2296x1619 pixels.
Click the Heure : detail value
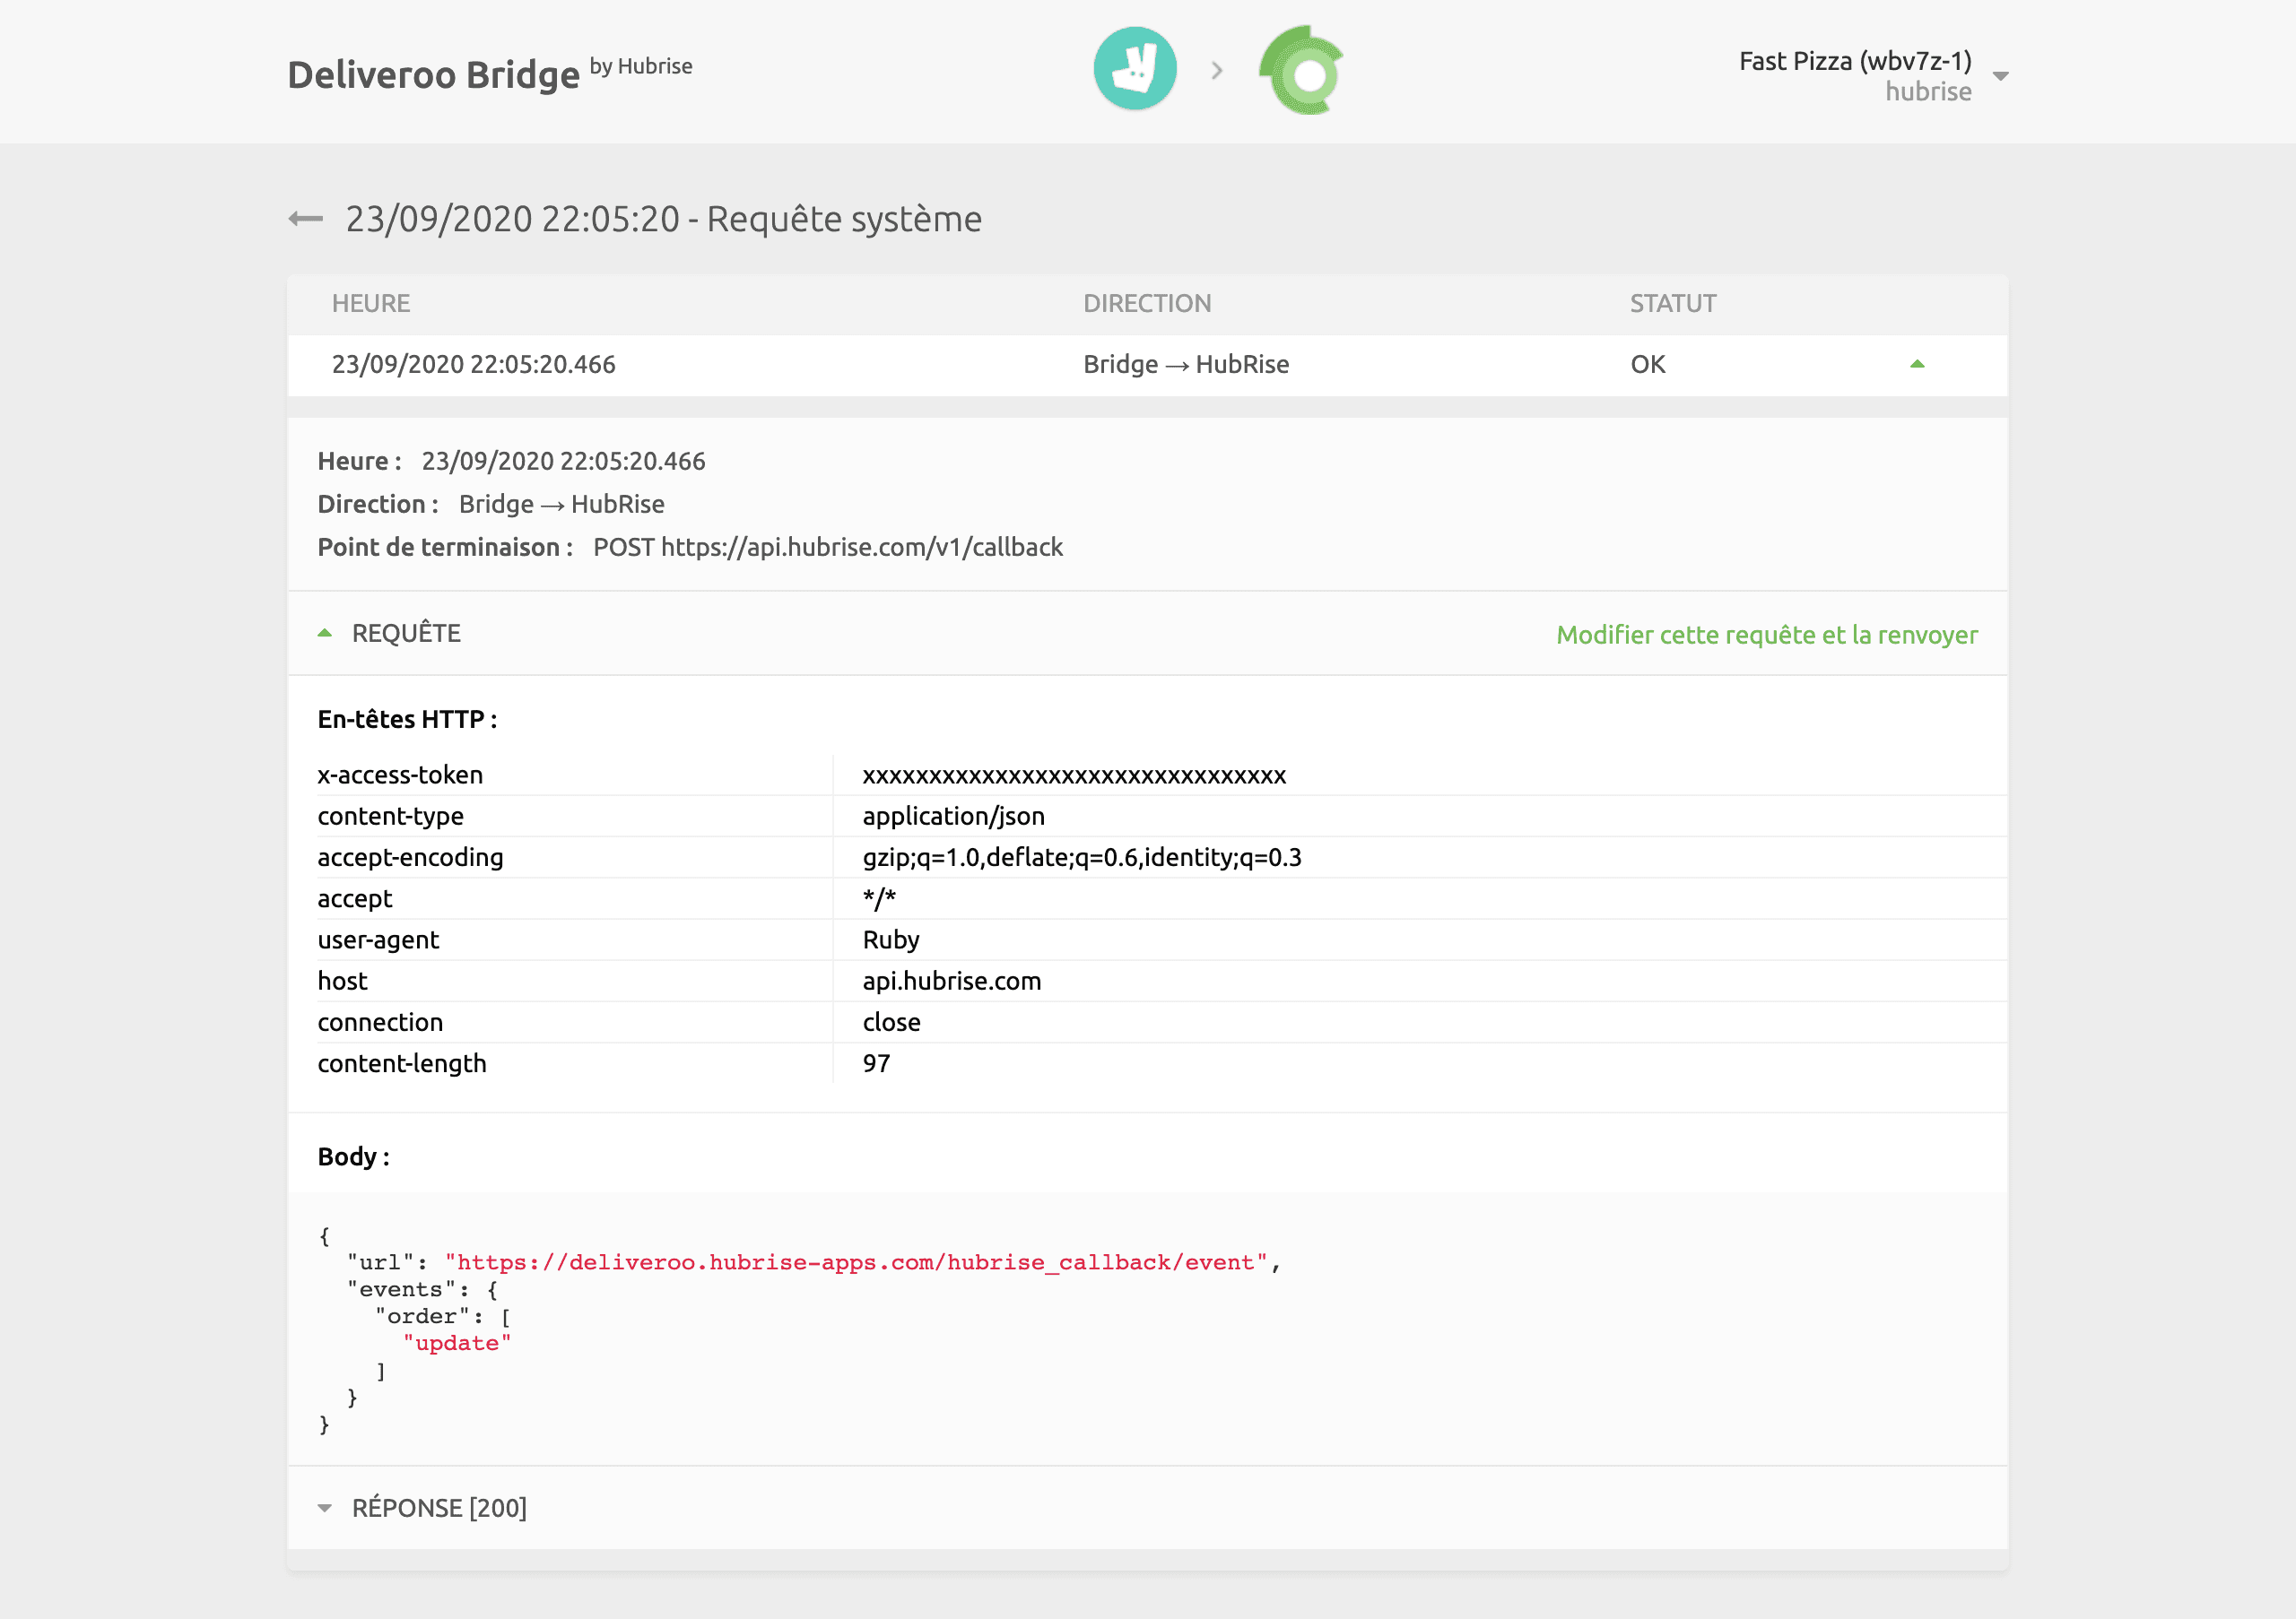point(563,462)
